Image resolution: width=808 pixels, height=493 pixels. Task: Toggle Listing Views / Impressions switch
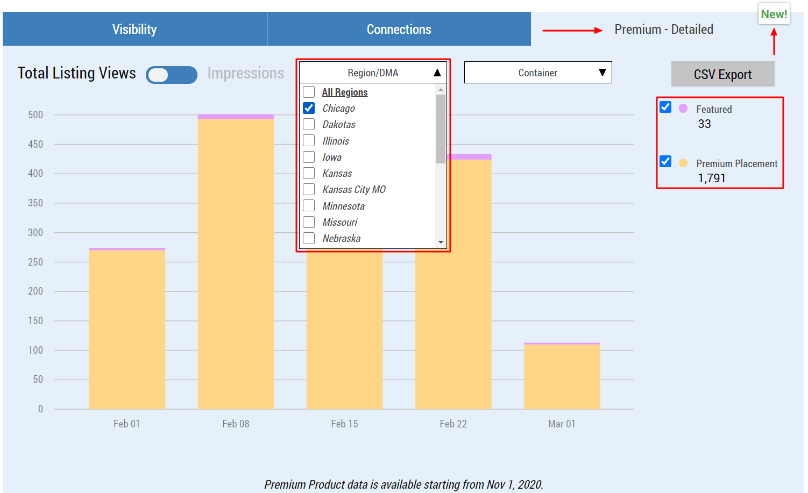coord(172,75)
